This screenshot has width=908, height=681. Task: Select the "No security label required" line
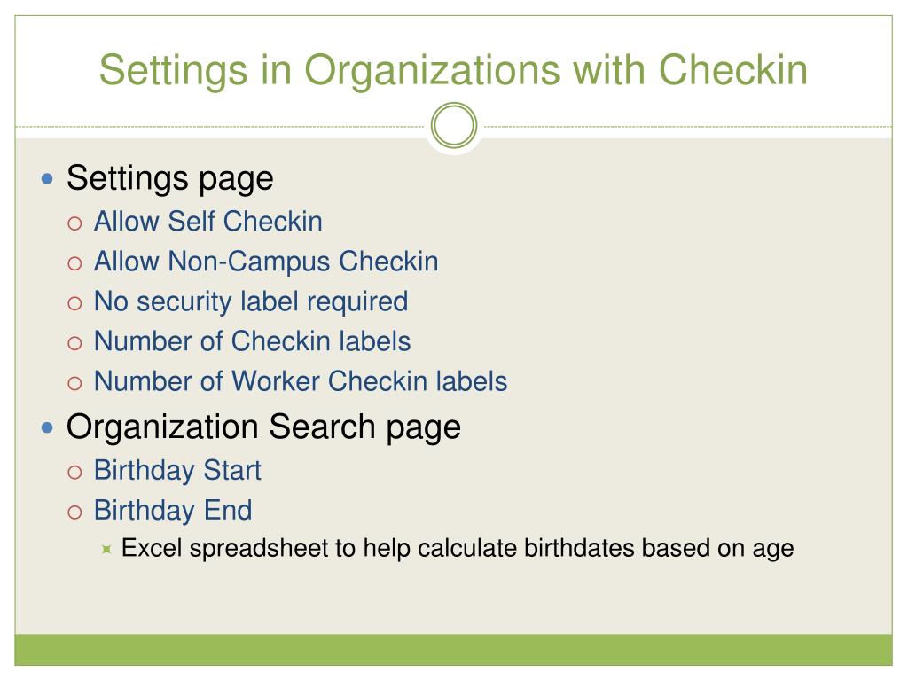[251, 301]
